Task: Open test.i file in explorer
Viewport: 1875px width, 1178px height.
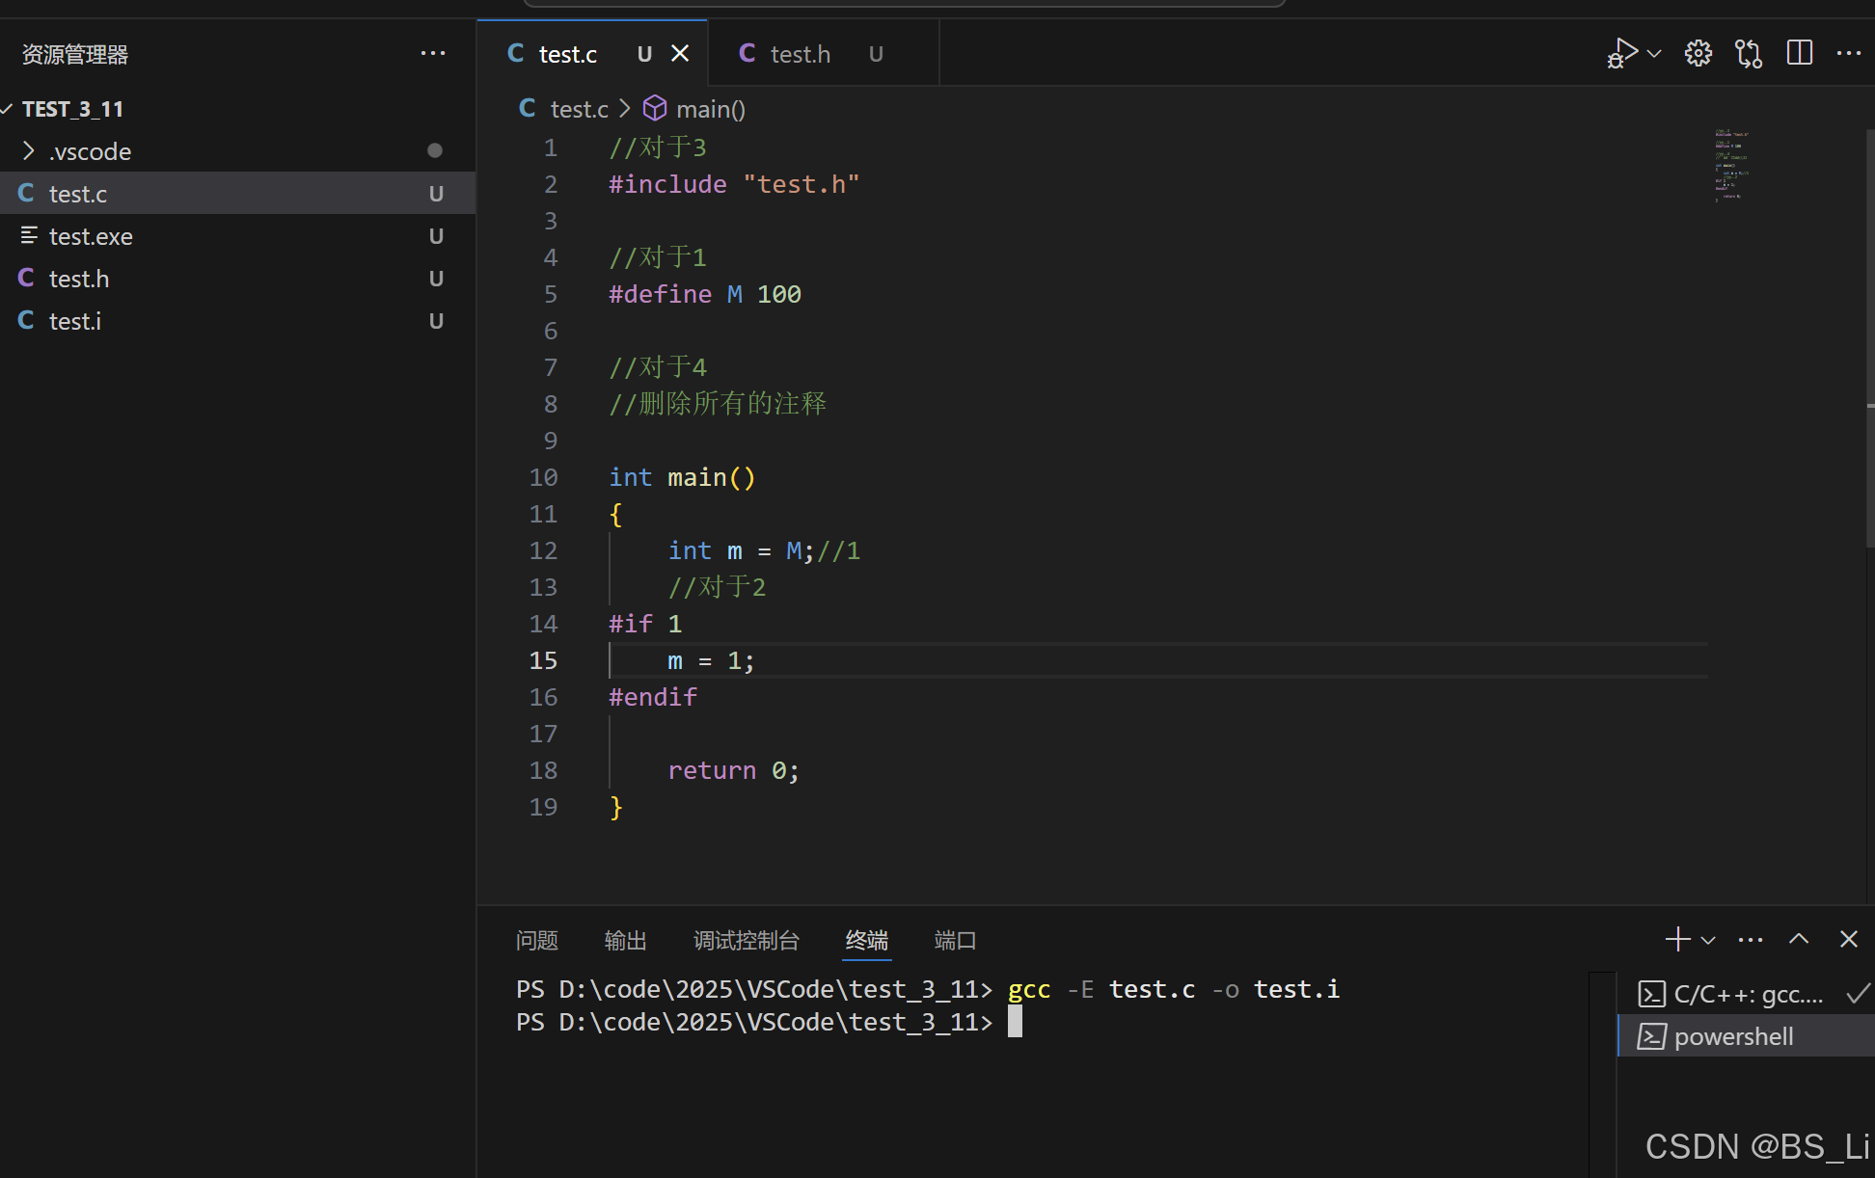Action: [75, 321]
